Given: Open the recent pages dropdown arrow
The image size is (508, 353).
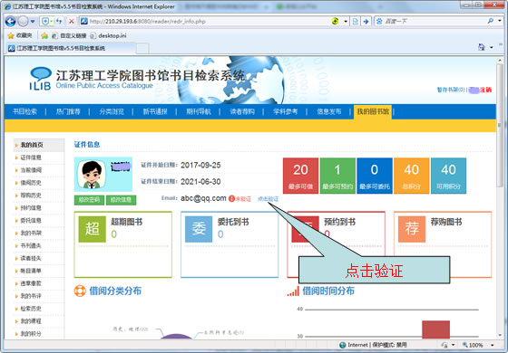Looking at the screenshot, I should tap(33, 22).
